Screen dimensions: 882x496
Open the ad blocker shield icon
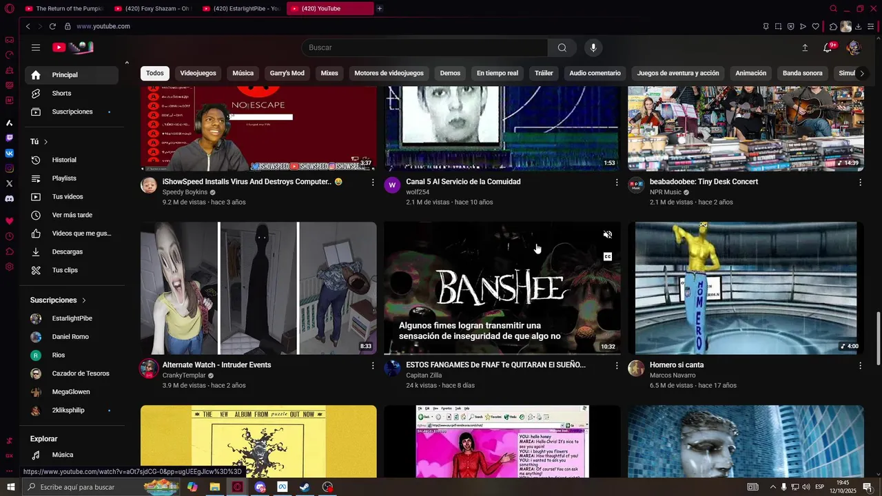click(x=790, y=26)
